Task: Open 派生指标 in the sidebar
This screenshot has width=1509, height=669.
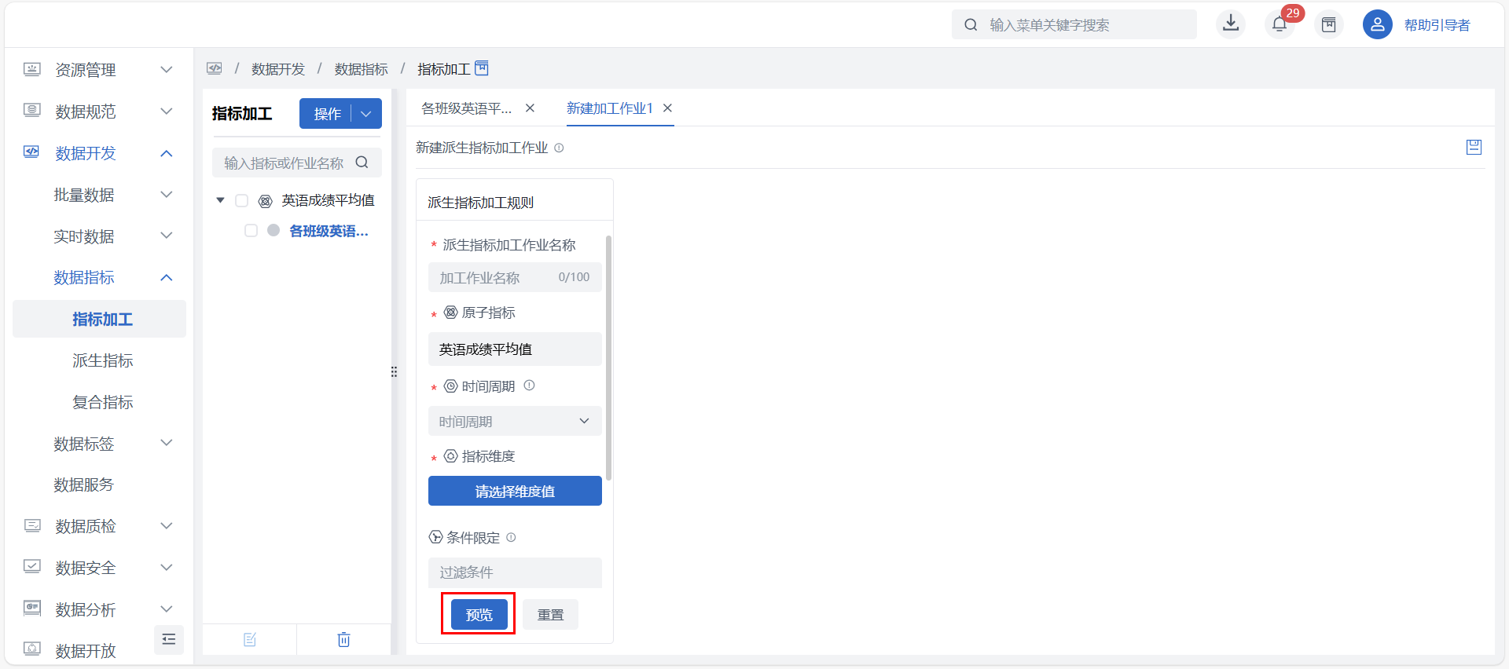Action: click(x=103, y=360)
